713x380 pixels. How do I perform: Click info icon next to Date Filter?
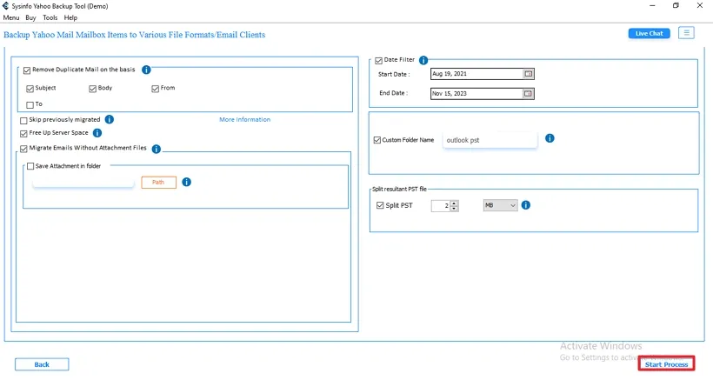(423, 60)
